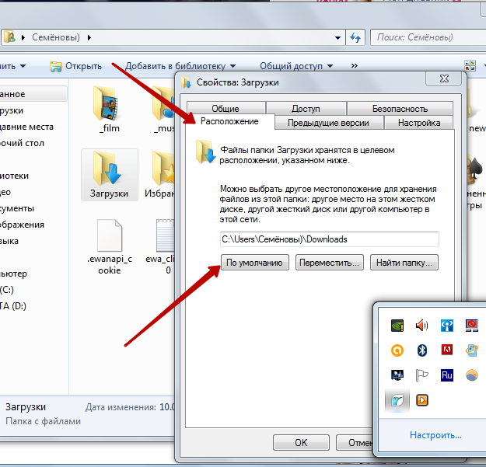Click the address bar refresh icon

click(355, 37)
